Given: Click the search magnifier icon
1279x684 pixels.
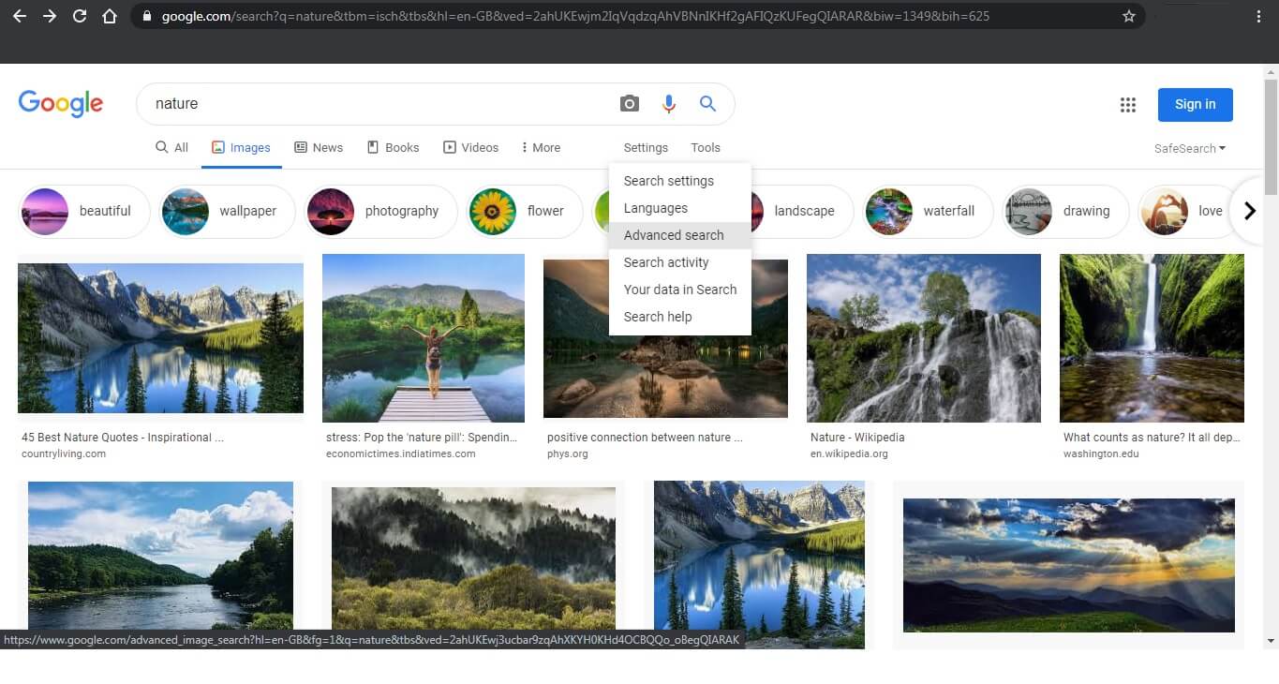Looking at the screenshot, I should (707, 103).
